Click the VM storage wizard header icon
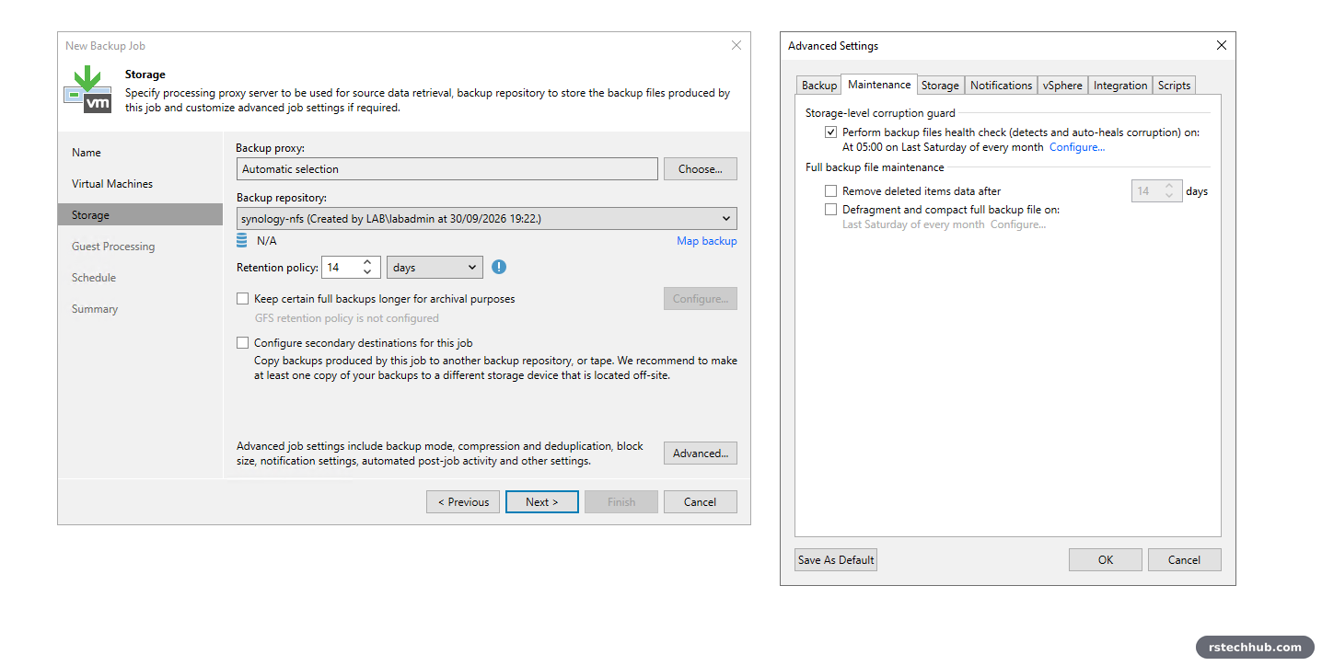This screenshot has height=666, width=1322. tap(87, 89)
